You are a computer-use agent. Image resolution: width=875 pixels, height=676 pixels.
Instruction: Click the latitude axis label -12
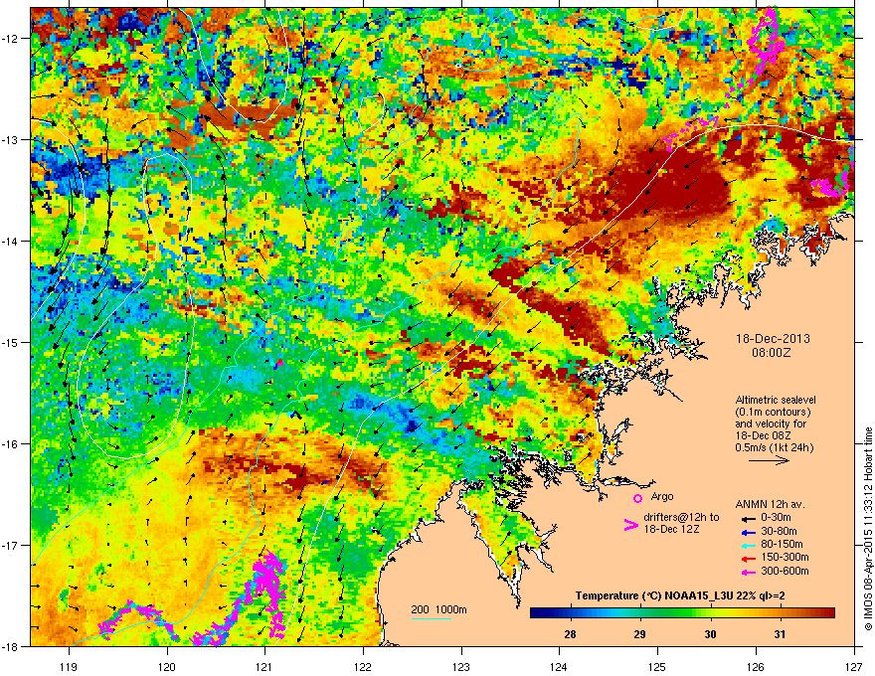tap(11, 39)
